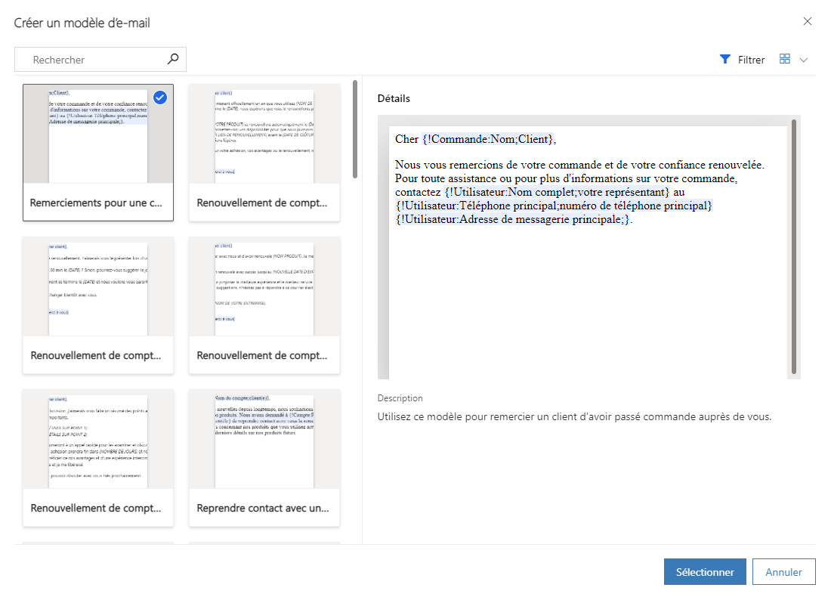Click the Filtrer funnel icon

725,60
